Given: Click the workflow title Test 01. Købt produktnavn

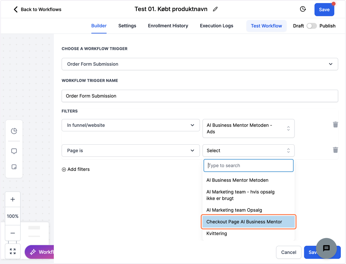Looking at the screenshot, I should pyautogui.click(x=171, y=9).
